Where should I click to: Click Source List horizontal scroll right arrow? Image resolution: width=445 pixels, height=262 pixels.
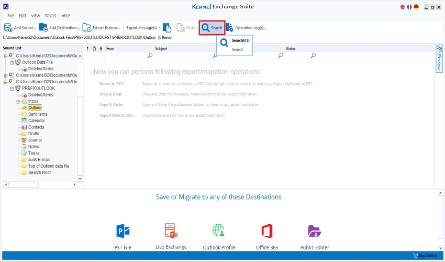74,184
